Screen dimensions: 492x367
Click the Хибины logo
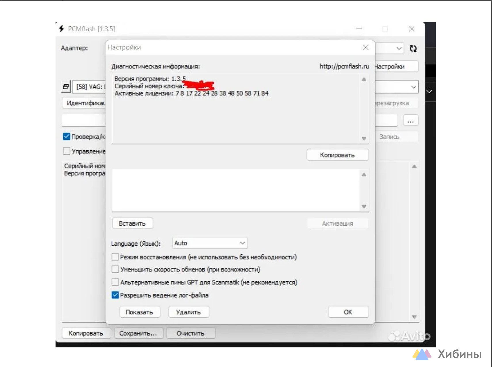[447, 354]
